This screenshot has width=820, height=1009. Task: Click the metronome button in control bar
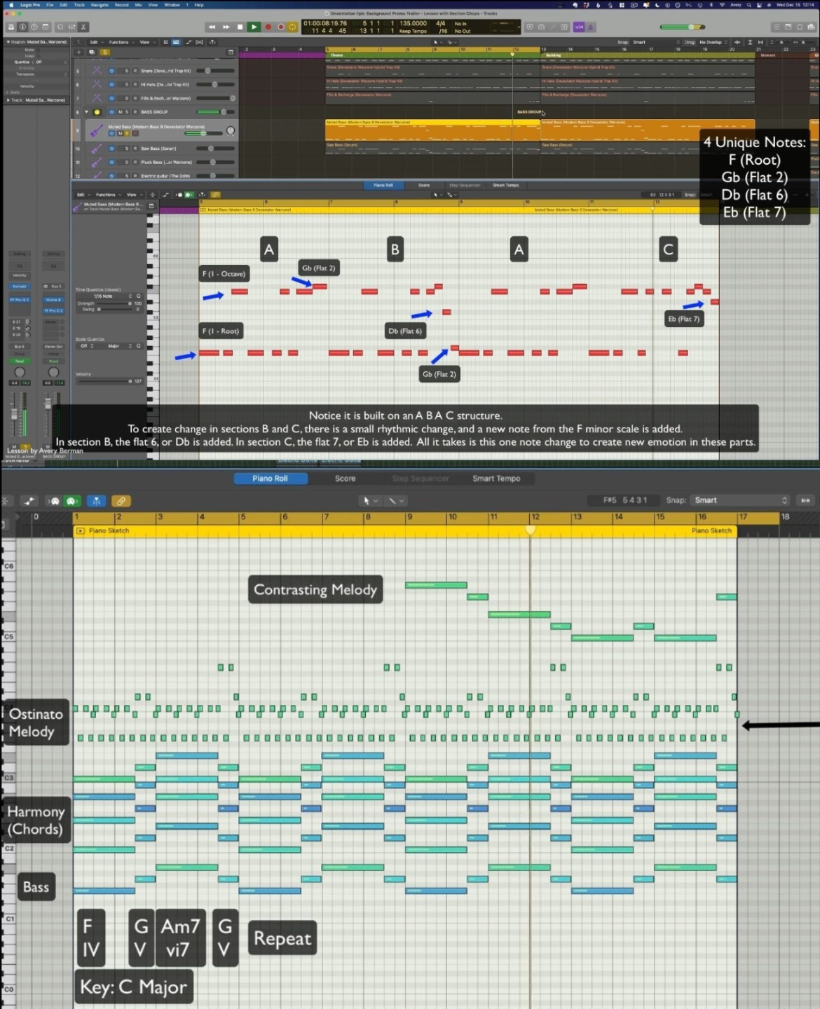592,27
